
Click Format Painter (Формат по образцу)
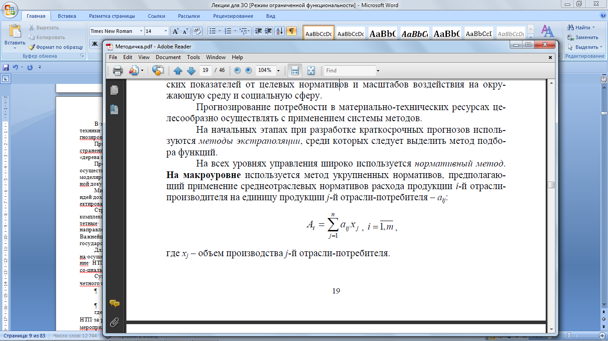pos(56,47)
